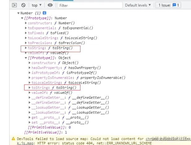Click the 'ƒ toFixed()' function value
Image resolution: width=191 pixels, height=145 pixels.
click(57, 33)
